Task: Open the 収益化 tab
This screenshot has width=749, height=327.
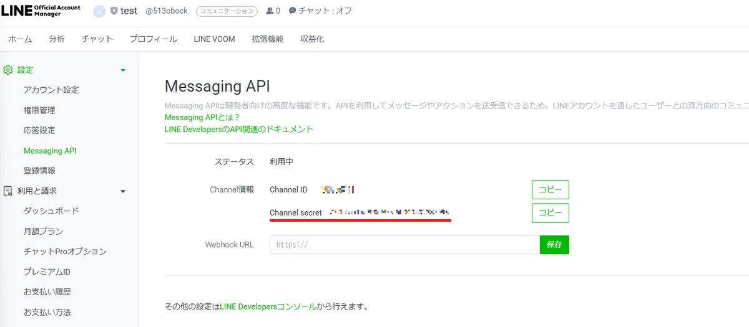Action: (312, 39)
